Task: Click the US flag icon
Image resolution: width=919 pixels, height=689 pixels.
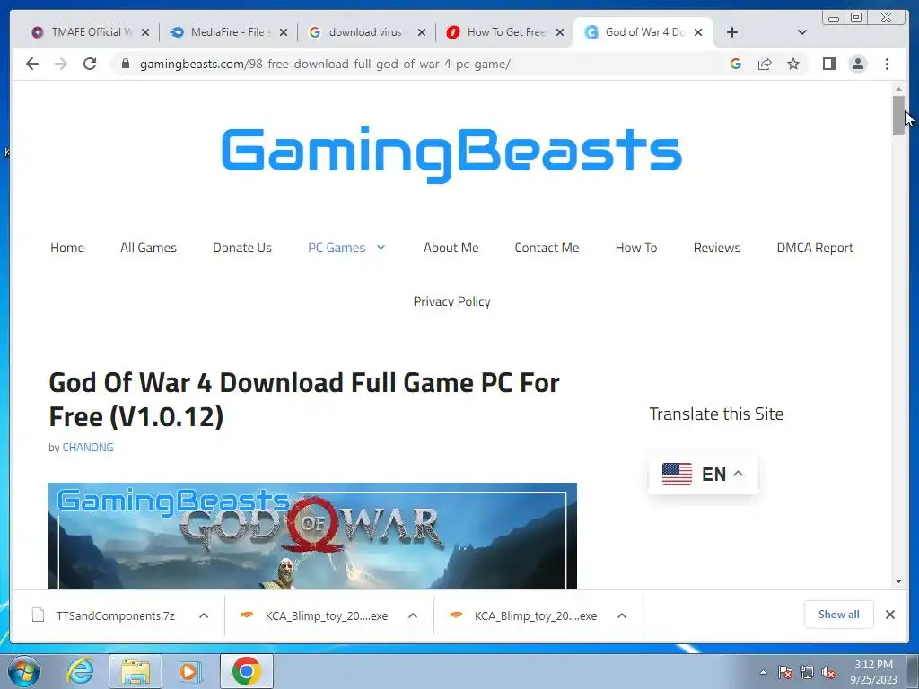Action: (x=677, y=474)
